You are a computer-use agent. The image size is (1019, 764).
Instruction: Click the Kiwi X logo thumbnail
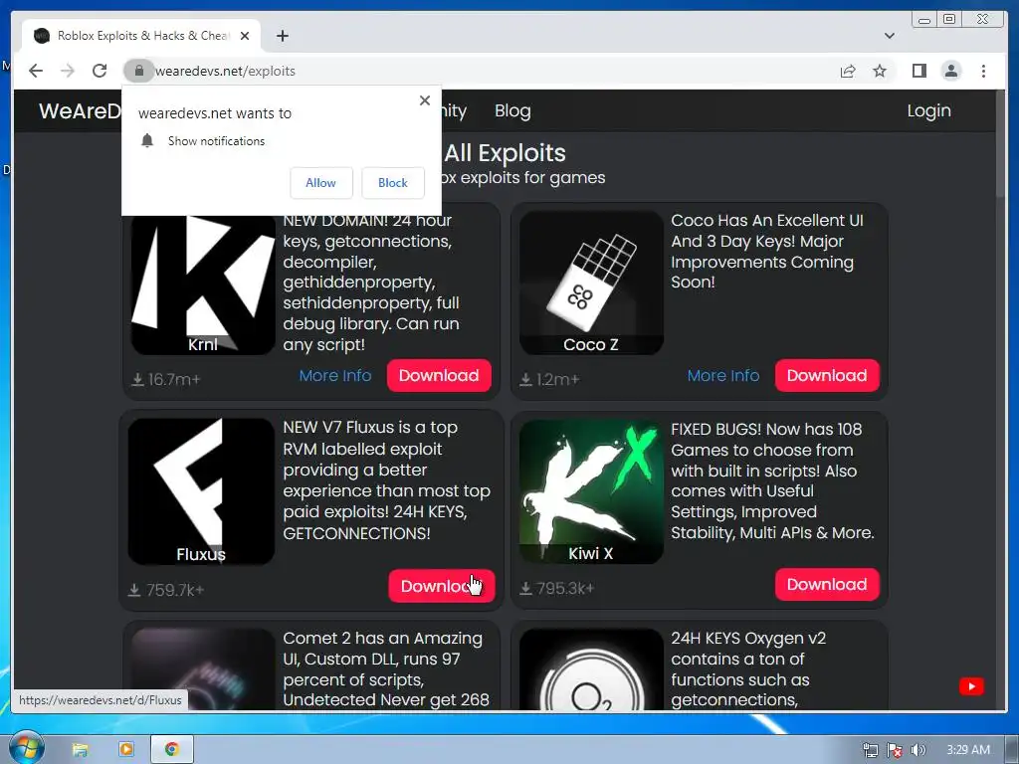[x=591, y=491]
